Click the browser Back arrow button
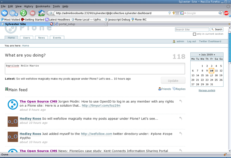The height and width of the screenshot is (158, 231). (4, 13)
